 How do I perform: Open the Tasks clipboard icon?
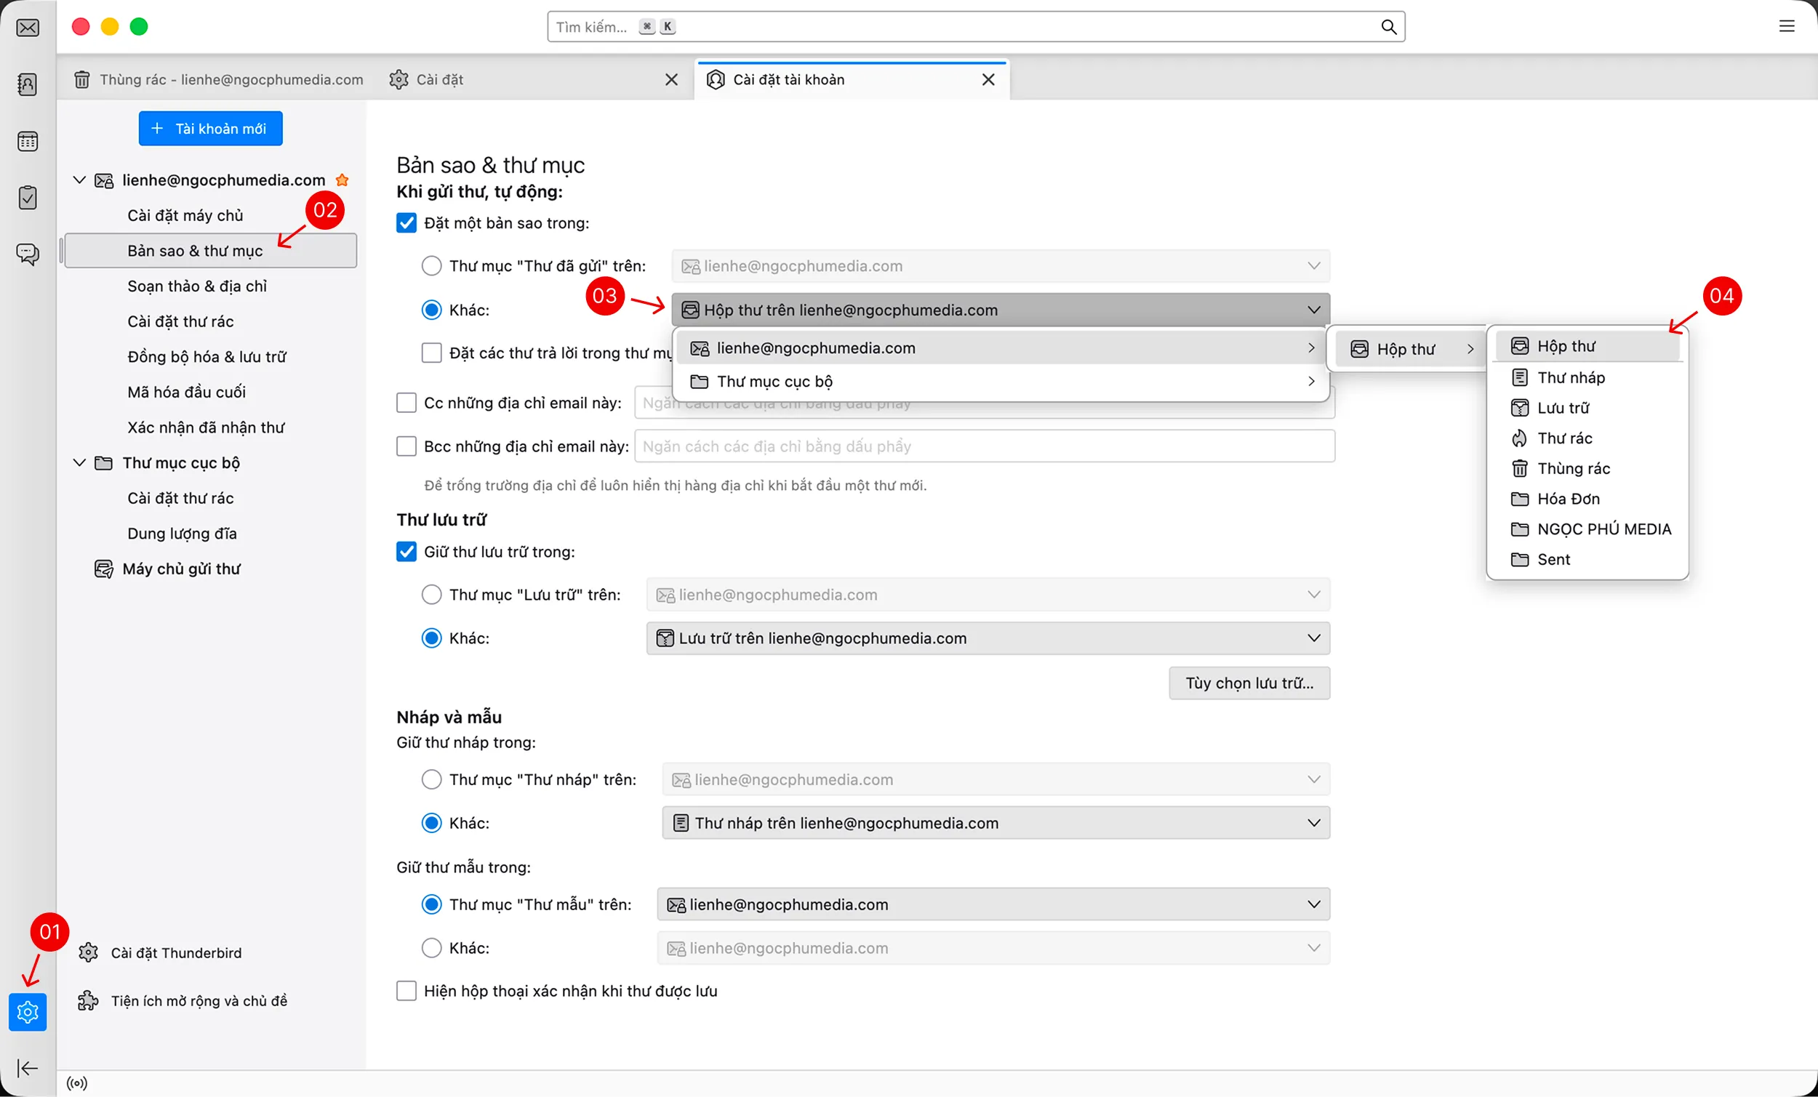point(28,197)
